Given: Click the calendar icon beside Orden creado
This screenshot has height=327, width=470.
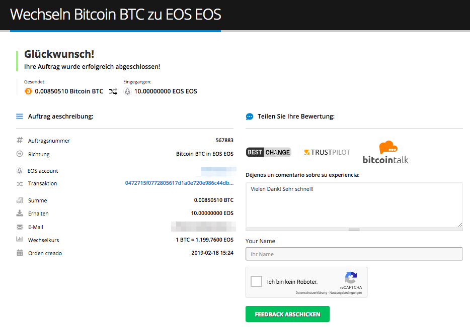Looking at the screenshot, I should point(20,253).
